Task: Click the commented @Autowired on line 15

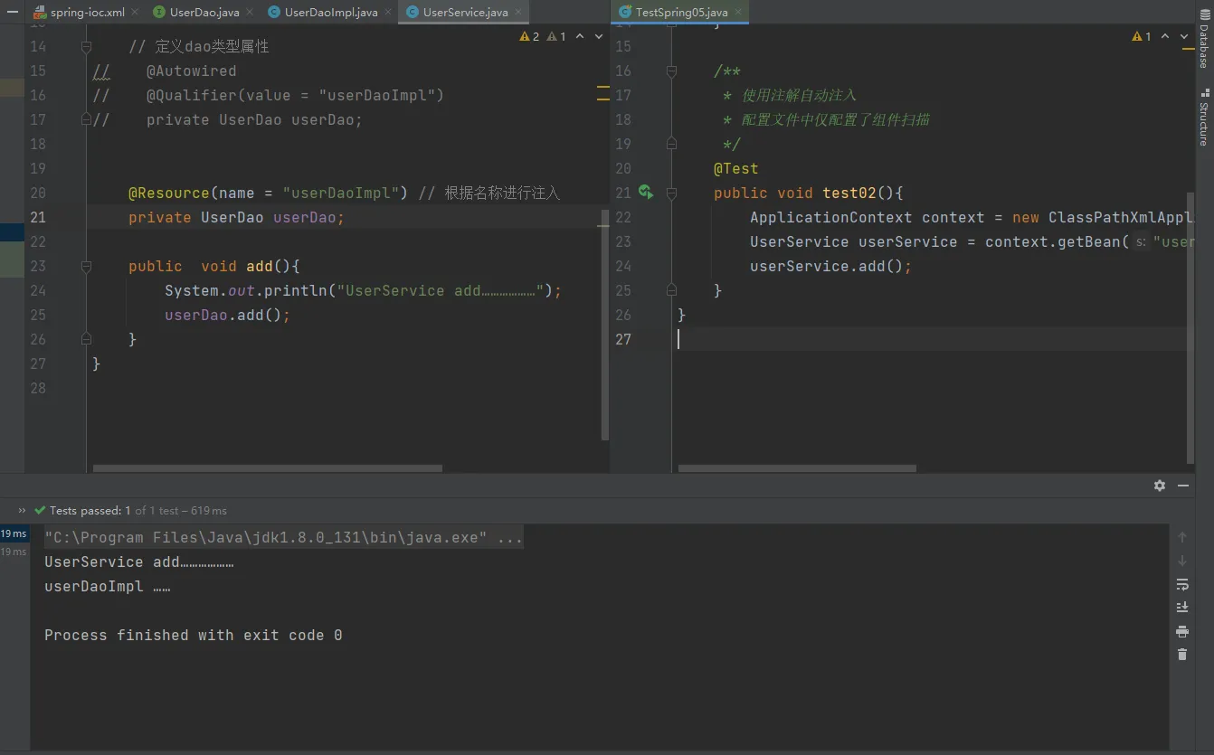Action: (x=191, y=71)
